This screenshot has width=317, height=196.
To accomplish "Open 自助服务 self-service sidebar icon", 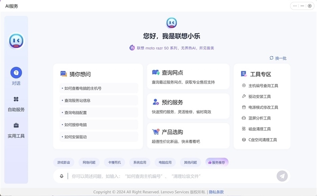I will pyautogui.click(x=16, y=99).
